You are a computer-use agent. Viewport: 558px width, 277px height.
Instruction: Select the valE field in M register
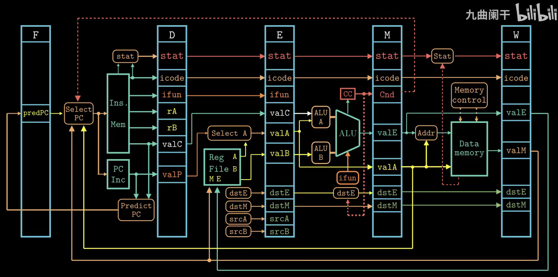tap(387, 133)
